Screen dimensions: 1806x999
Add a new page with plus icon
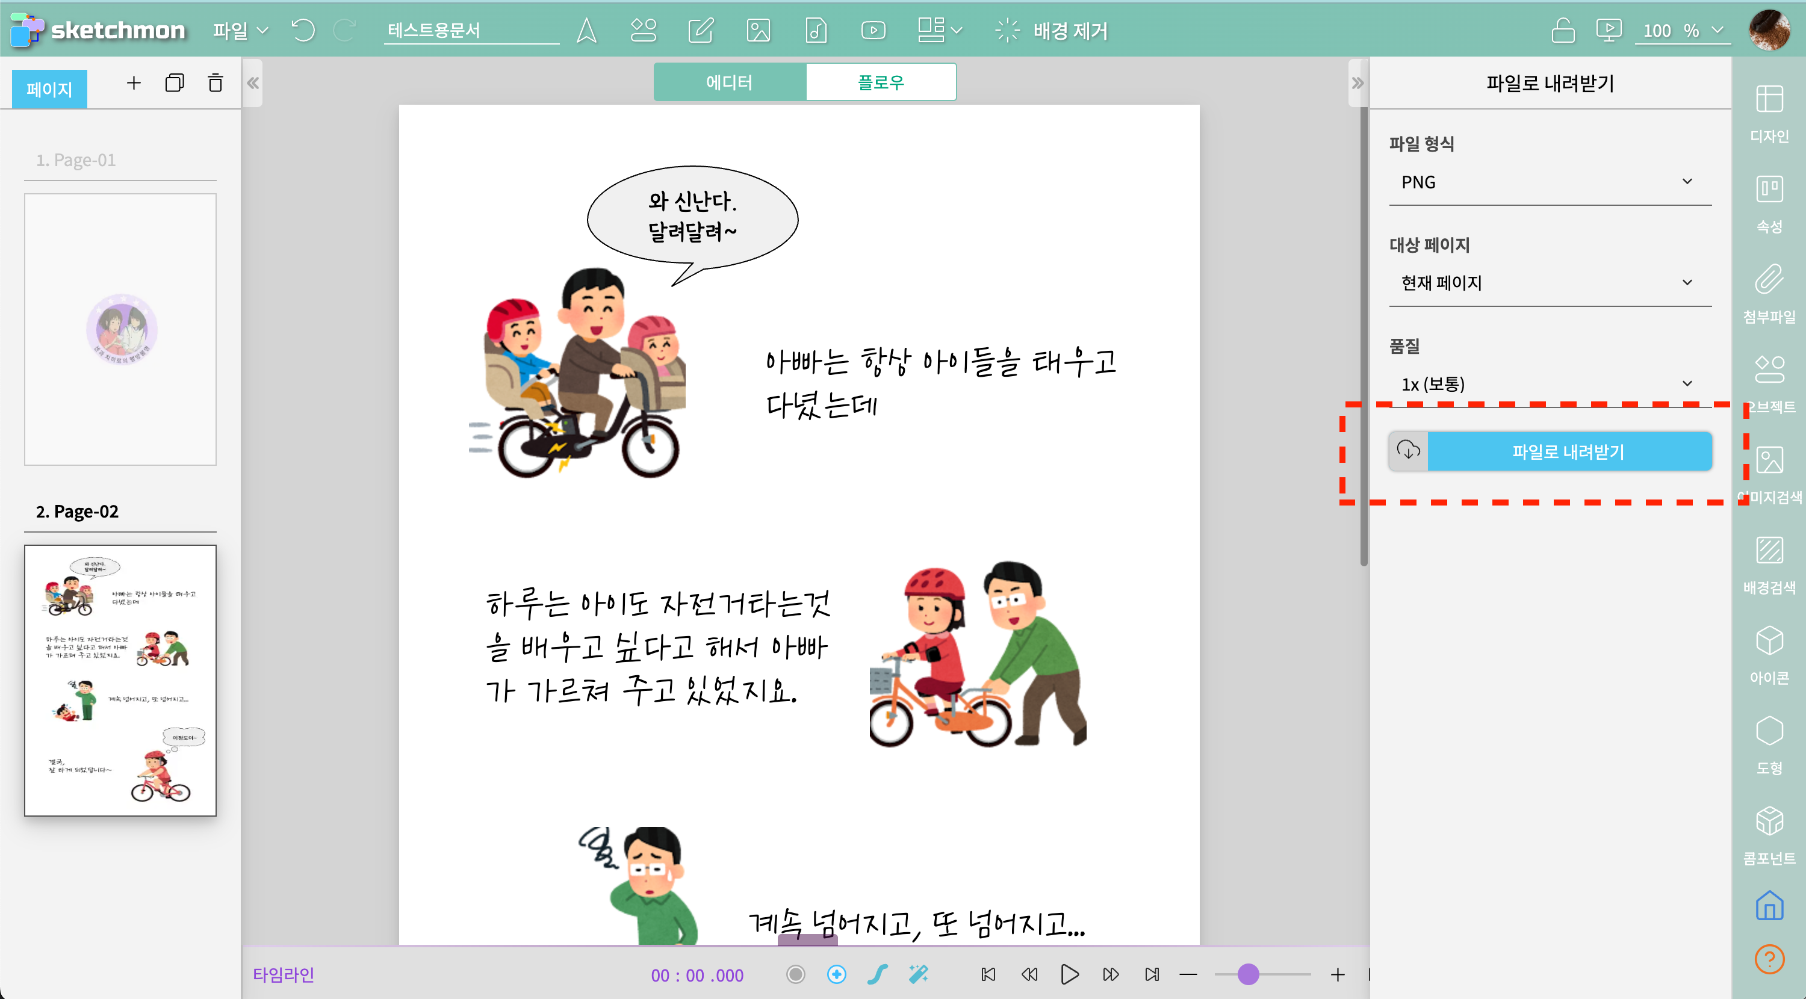pos(133,84)
